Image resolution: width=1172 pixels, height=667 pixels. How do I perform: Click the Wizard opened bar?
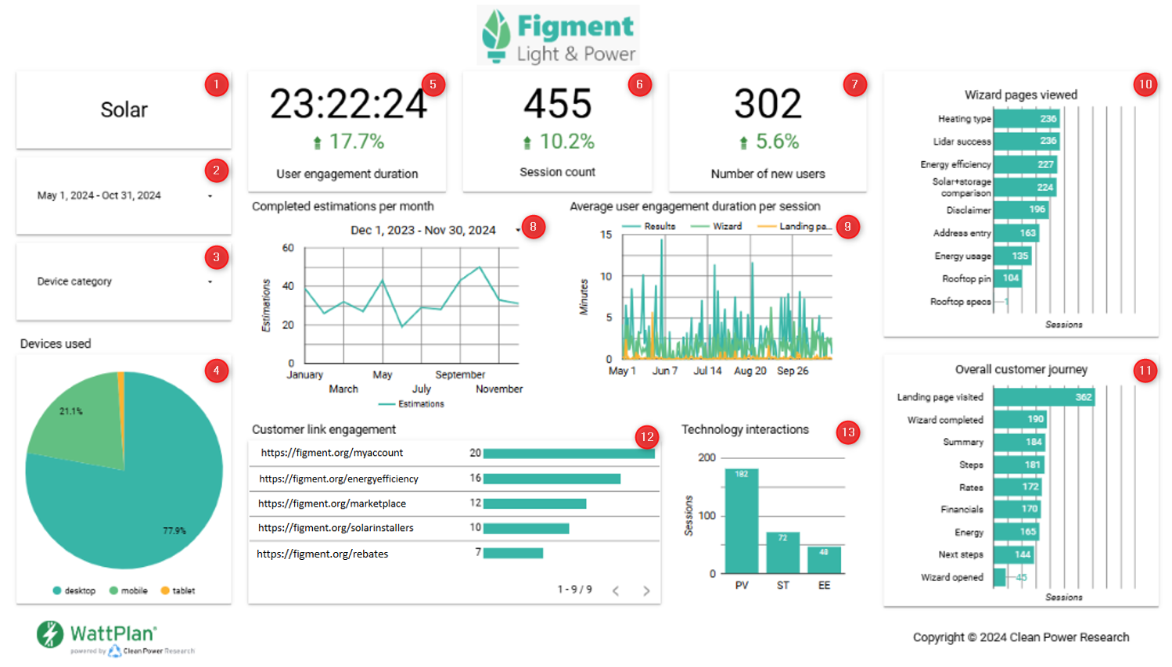pos(1000,577)
